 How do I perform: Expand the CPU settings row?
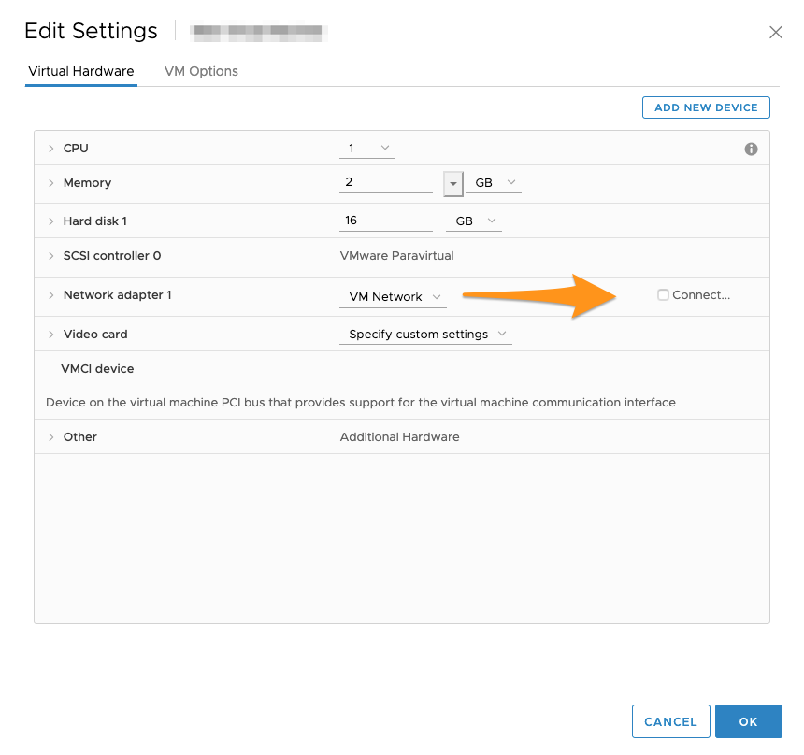click(50, 148)
